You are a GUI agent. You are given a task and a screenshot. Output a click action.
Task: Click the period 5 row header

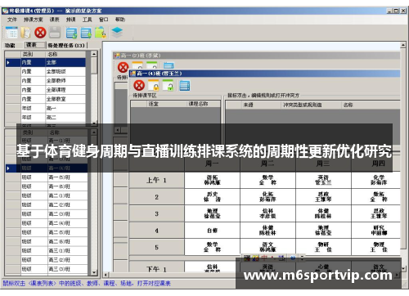[x=156, y=247]
